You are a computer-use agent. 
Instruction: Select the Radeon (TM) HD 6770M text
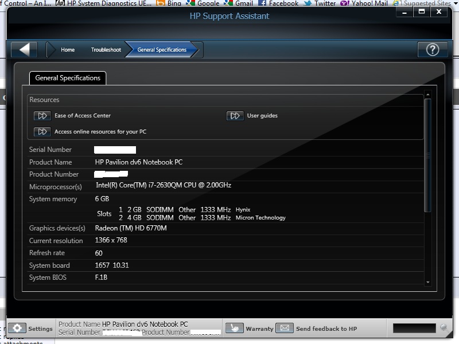[131, 228]
